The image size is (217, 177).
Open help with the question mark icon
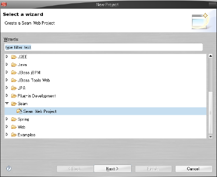[9, 168]
